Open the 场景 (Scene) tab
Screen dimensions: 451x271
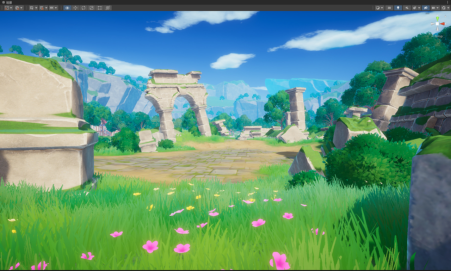pyautogui.click(x=7, y=2)
